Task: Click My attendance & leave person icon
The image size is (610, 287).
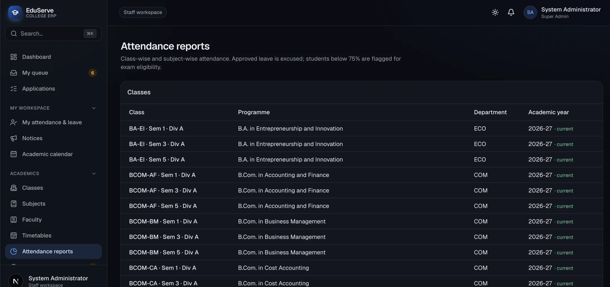Action: tap(14, 122)
